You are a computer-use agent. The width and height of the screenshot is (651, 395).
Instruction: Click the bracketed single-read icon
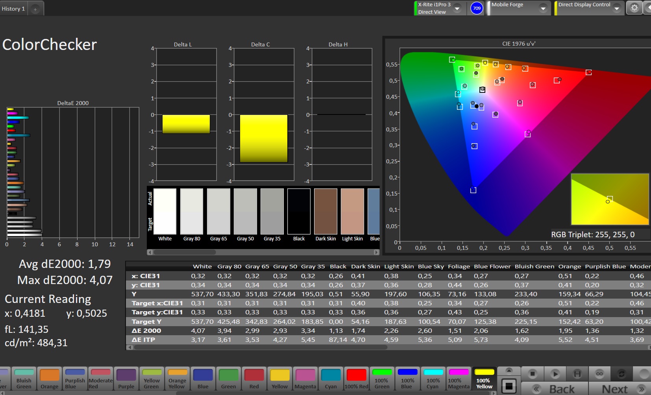click(x=577, y=374)
